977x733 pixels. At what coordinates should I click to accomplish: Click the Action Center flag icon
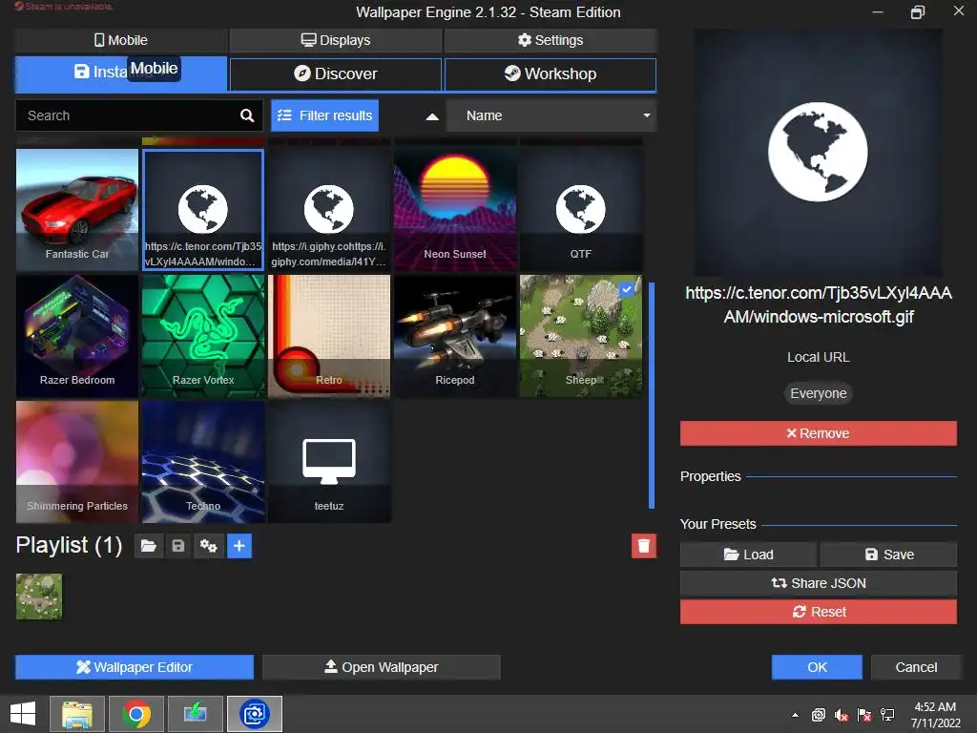click(x=864, y=715)
